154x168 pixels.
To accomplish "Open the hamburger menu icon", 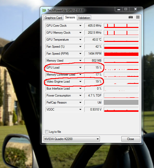I will (138, 17).
